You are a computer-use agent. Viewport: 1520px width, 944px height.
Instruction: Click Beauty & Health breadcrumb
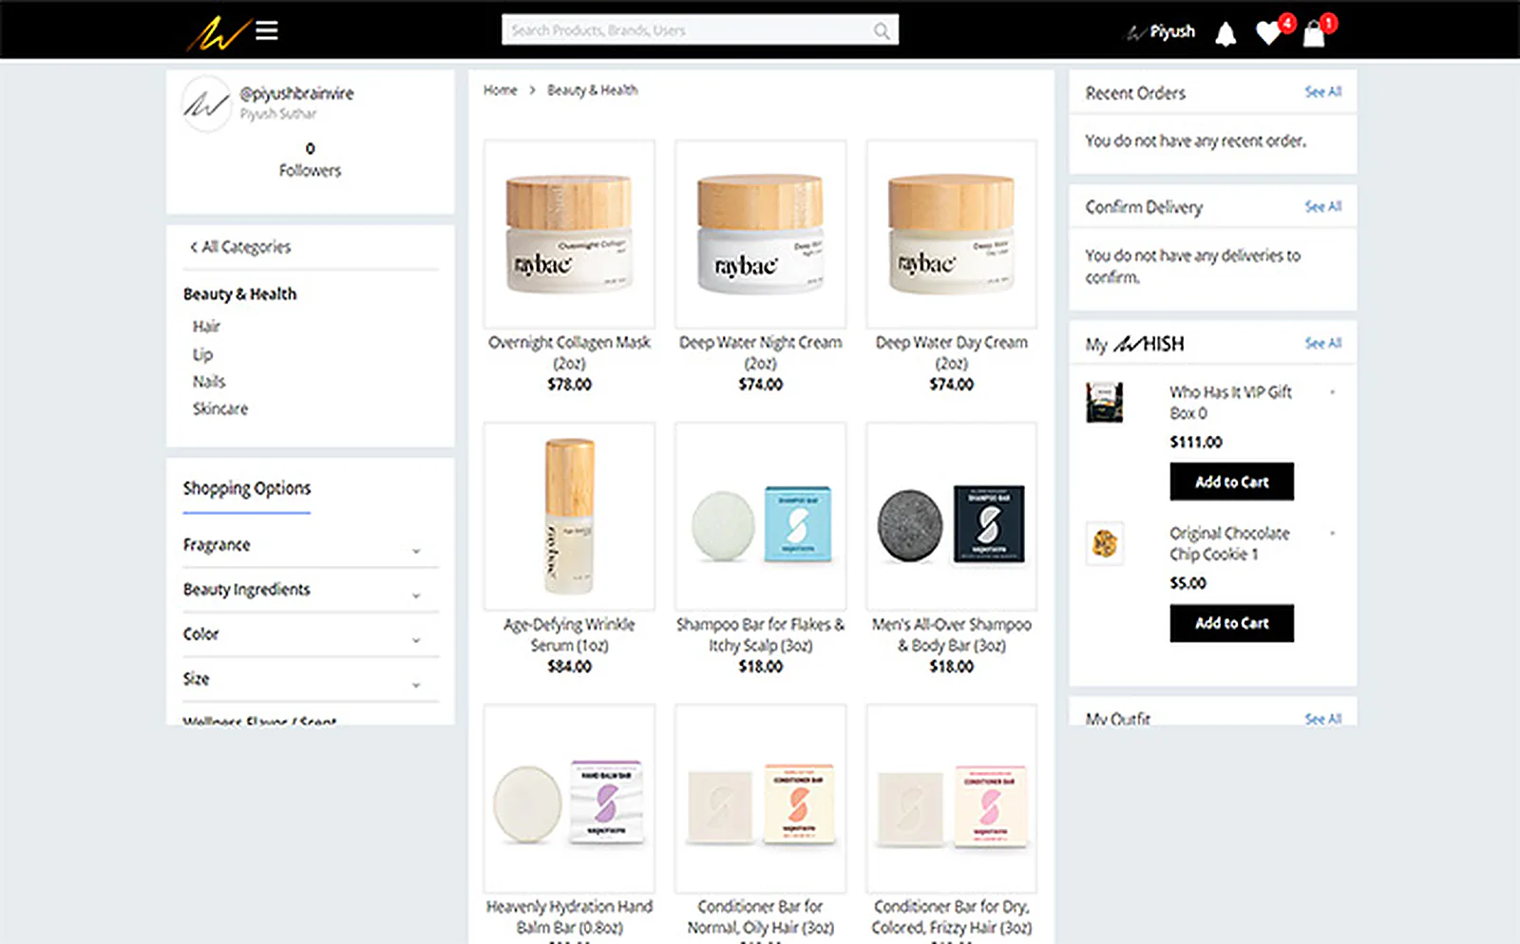click(x=592, y=90)
